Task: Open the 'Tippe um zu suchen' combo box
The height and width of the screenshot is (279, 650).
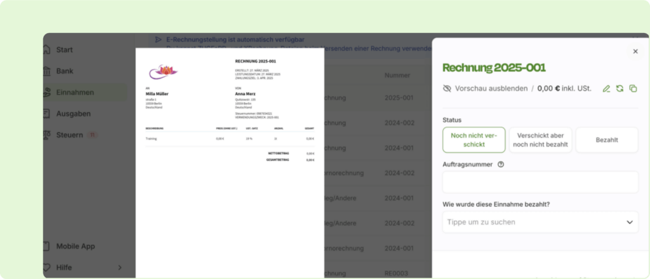Action: [x=533, y=222]
